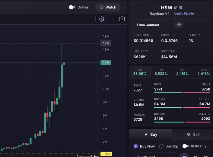Open the website globe icon
Viewport: 213px width, 157px height.
179,25
